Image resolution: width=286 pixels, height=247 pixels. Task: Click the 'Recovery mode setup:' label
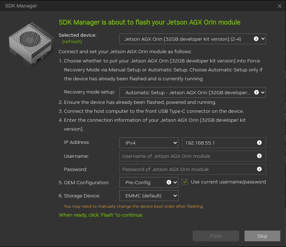[x=90, y=92]
